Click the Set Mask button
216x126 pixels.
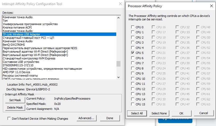tap(15, 100)
